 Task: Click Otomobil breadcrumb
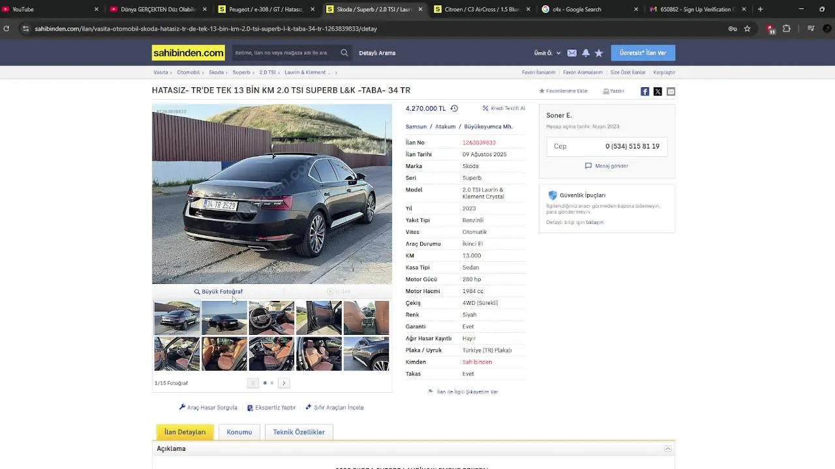(189, 72)
